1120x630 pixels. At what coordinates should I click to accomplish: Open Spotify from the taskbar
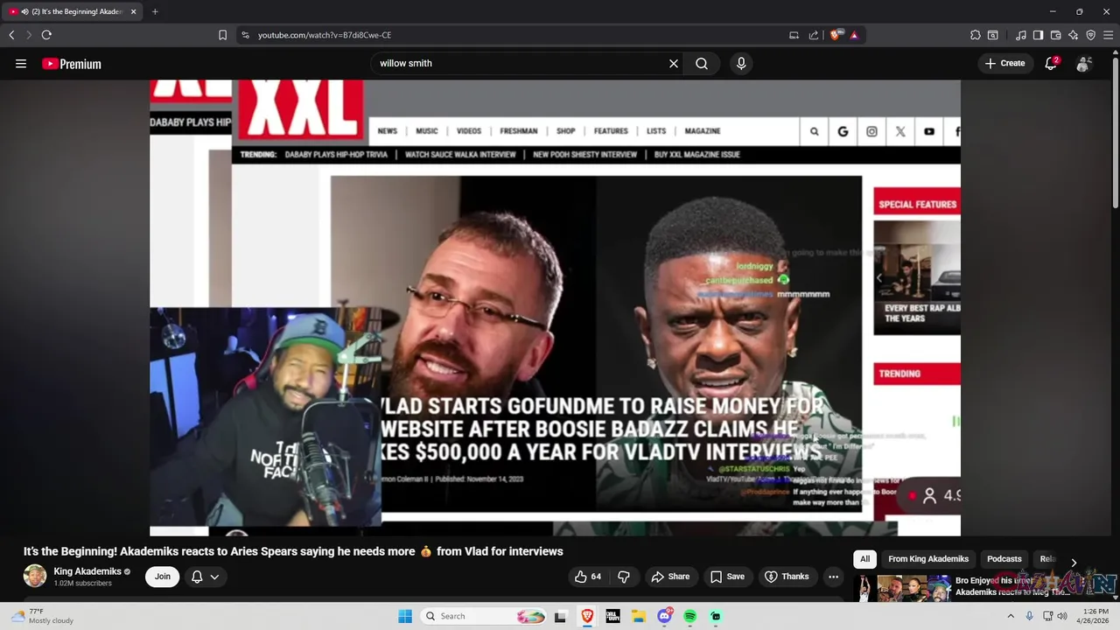pos(690,616)
